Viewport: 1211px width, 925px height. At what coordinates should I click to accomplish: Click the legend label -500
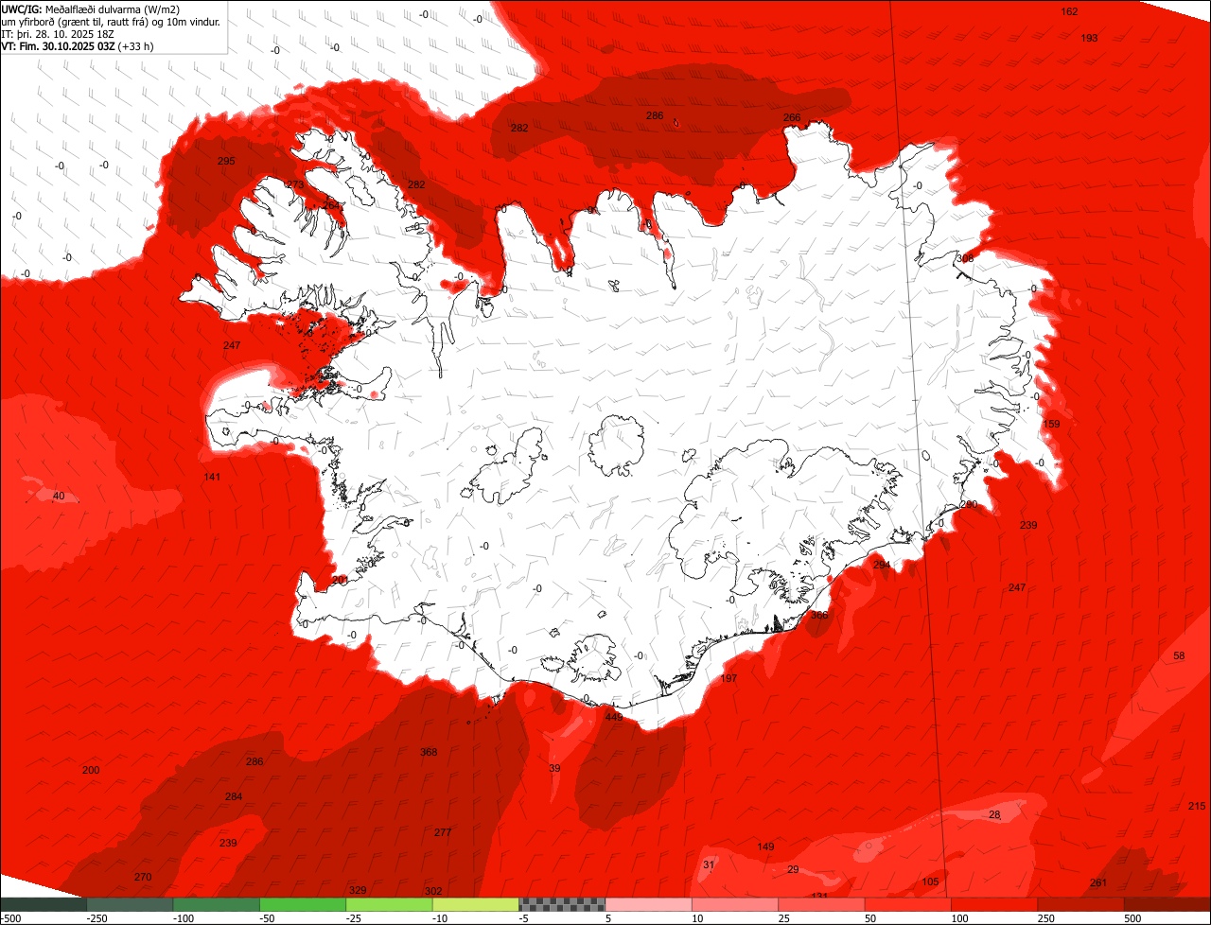point(10,918)
